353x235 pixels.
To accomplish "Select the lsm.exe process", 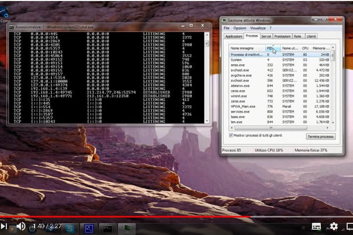I will [280, 122].
